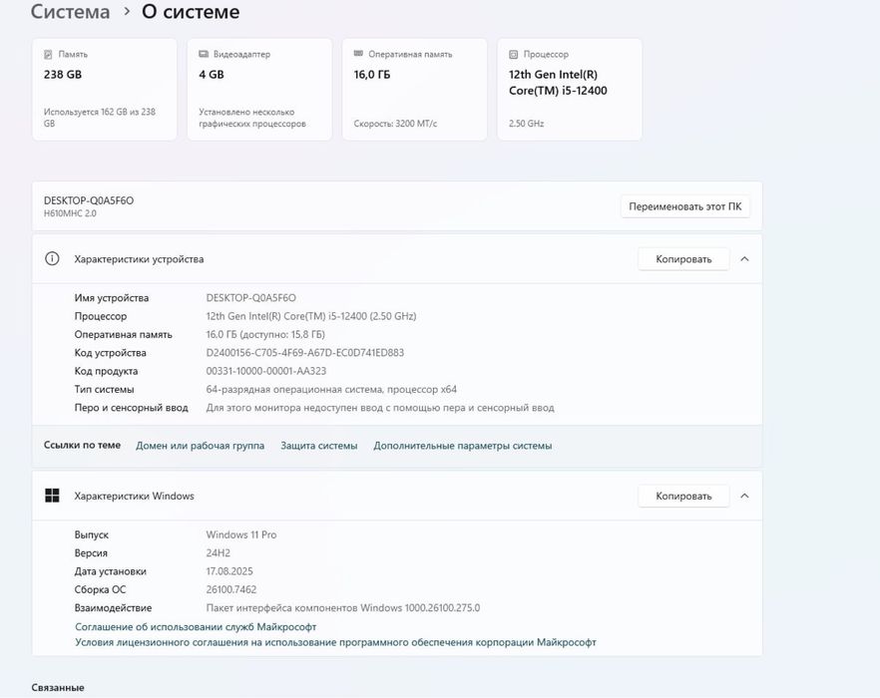Viewport: 880px width, 698px height.
Task: Go back to Система in the breadcrumb
Action: tap(70, 12)
